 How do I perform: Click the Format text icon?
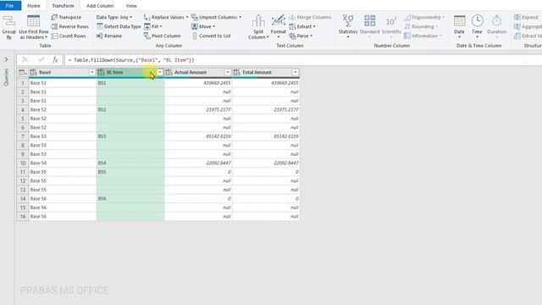tap(279, 21)
